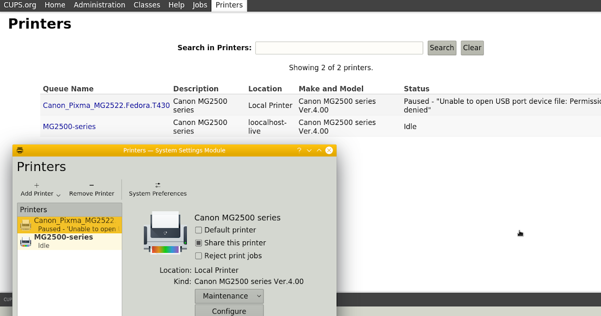
Task: Open System Preferences in printer settings
Action: (158, 189)
